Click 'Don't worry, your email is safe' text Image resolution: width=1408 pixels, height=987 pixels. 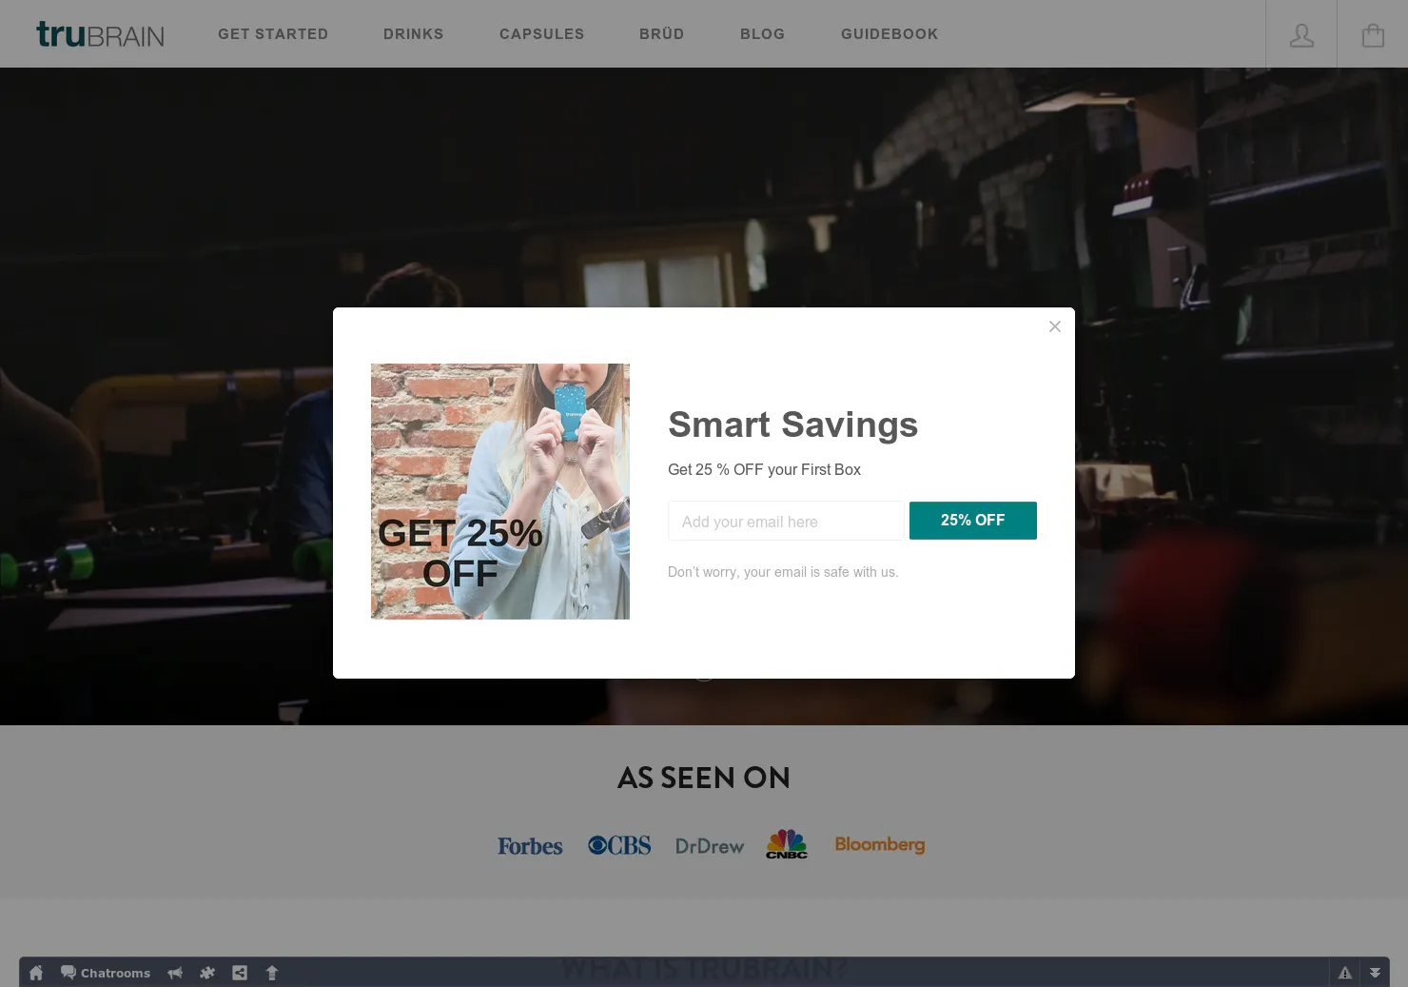coord(783,572)
